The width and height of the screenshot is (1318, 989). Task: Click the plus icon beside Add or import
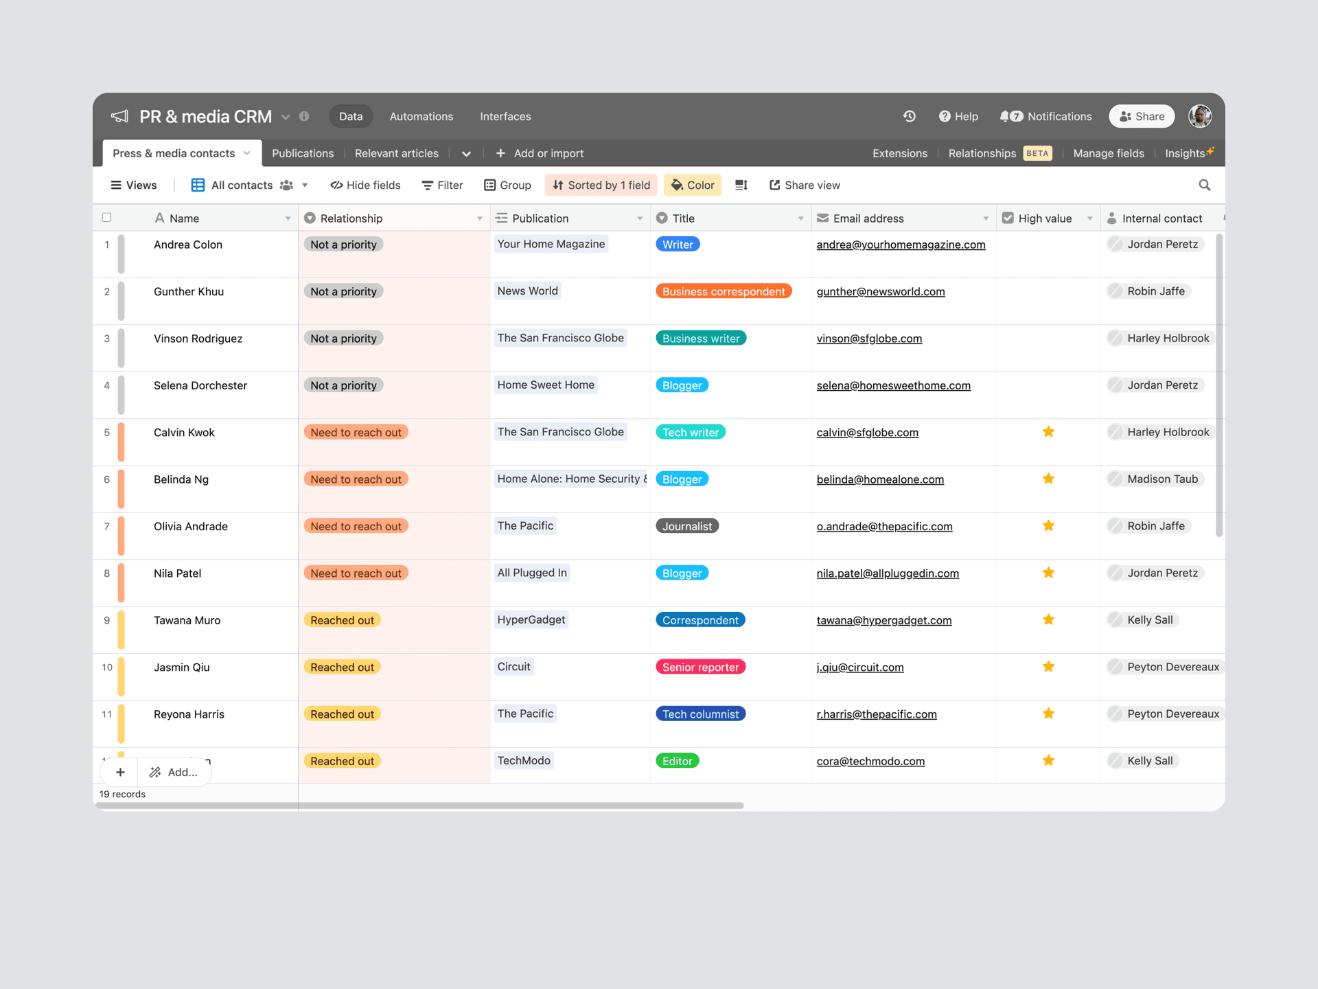(500, 153)
